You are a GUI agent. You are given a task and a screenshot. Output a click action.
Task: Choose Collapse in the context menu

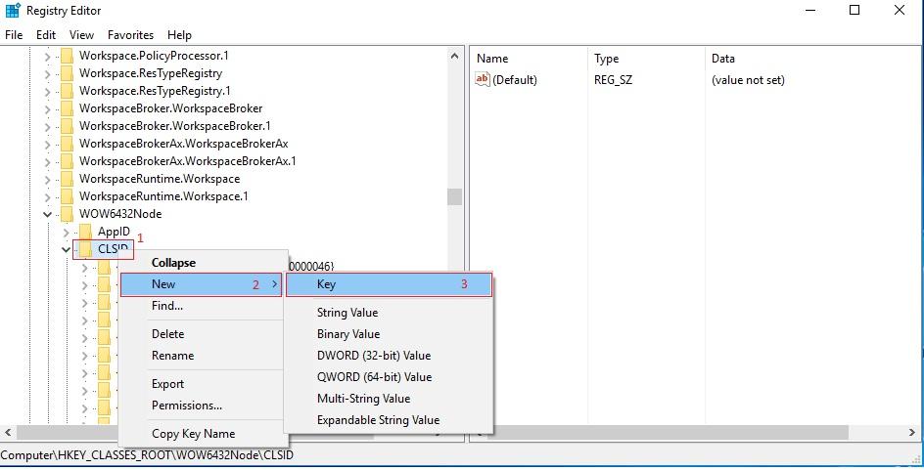click(x=204, y=263)
